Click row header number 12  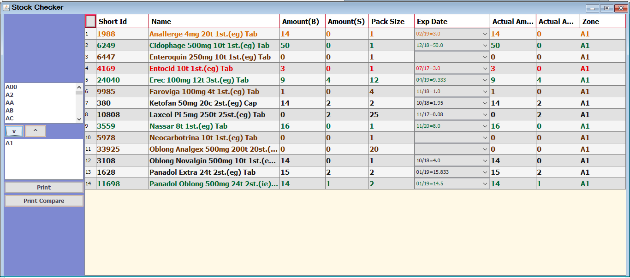[x=90, y=161]
